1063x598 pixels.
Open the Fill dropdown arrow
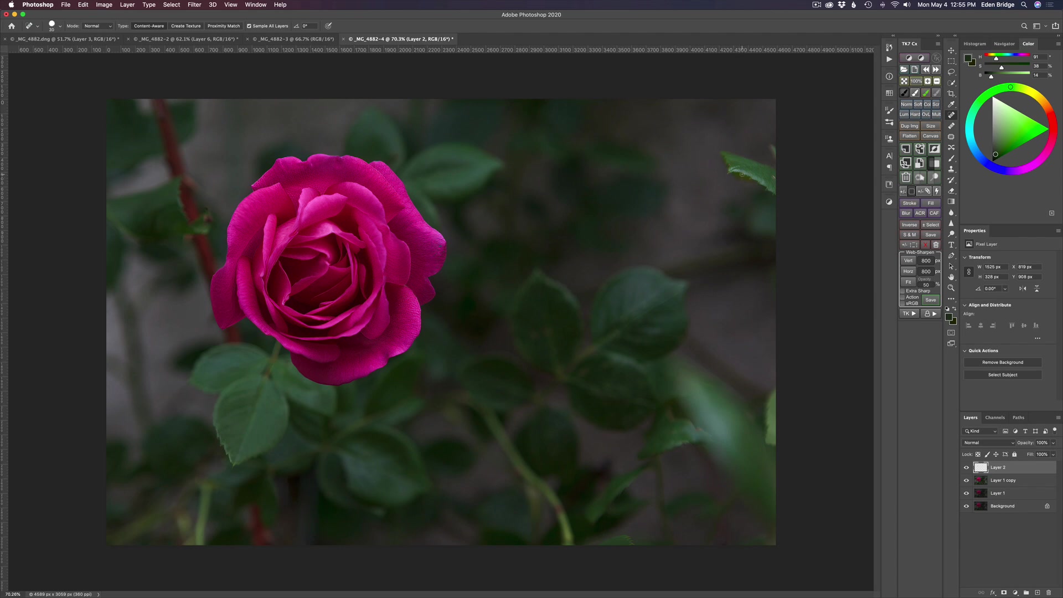coord(1053,455)
